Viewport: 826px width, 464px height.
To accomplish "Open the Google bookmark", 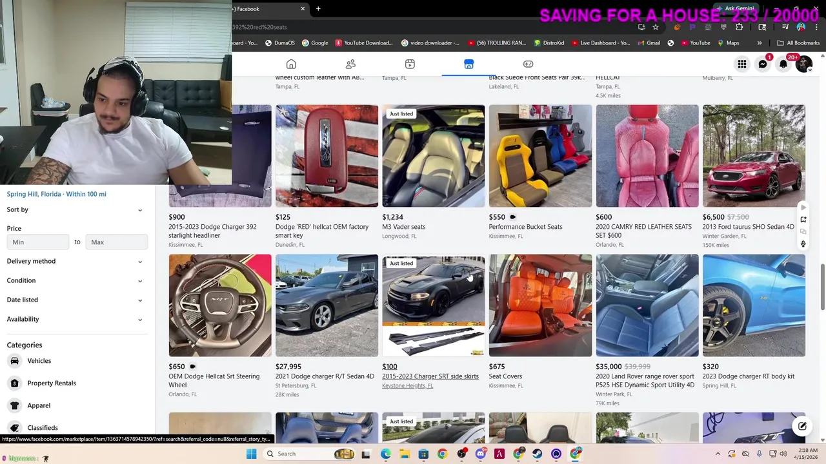I will [315, 43].
